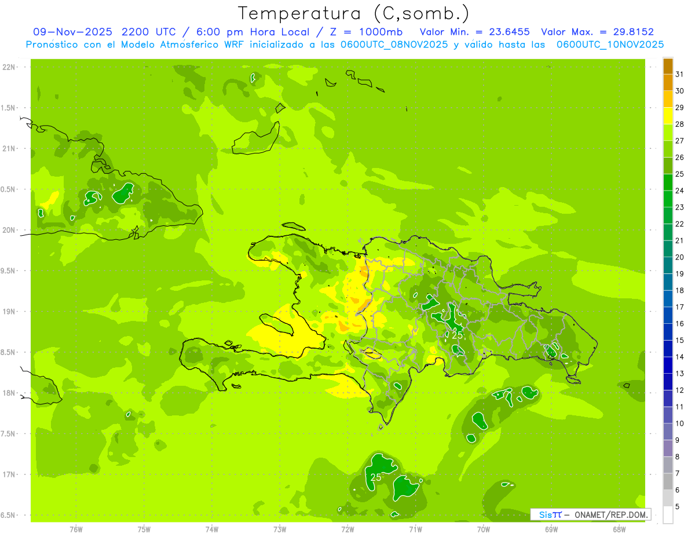
Task: Click the "31" colorbar label
Action: tap(680, 74)
